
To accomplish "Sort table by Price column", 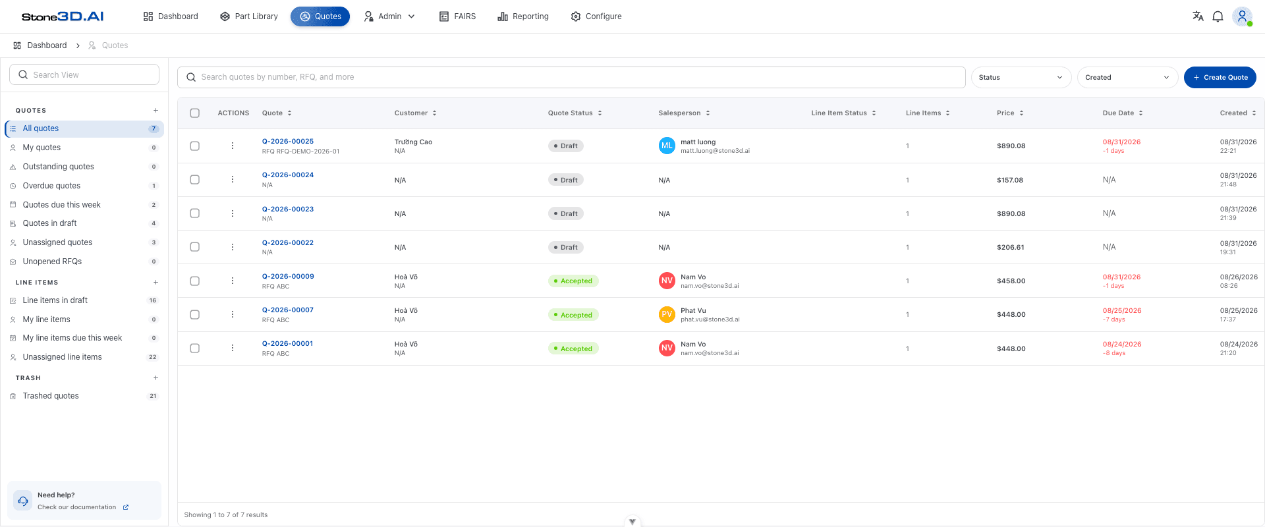I will tap(1011, 113).
